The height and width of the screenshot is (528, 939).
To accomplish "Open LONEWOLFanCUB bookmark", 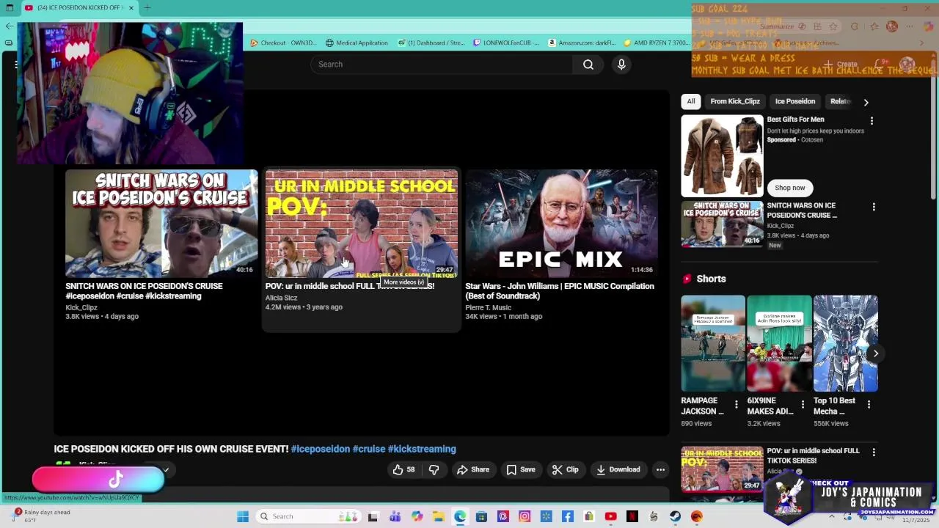I will 506,43.
